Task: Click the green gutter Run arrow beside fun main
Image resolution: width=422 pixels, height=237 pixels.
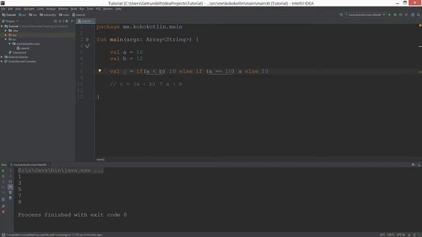Action: pos(88,39)
